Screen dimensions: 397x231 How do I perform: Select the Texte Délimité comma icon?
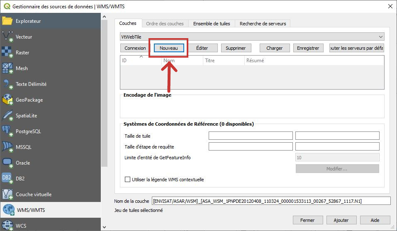(7, 84)
